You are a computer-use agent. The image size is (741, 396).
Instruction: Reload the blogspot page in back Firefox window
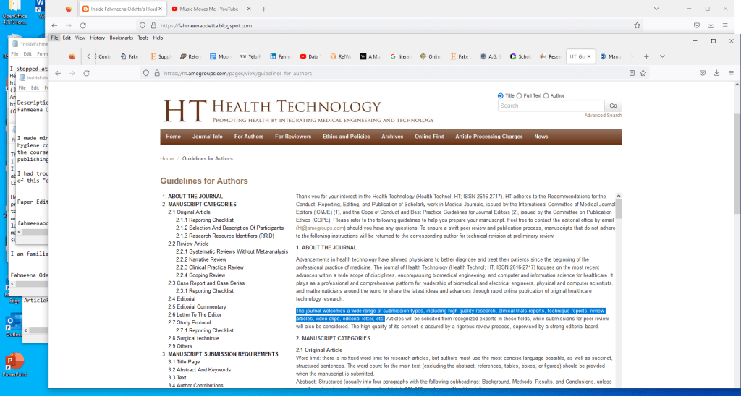(82, 25)
